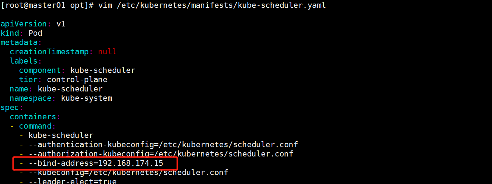Viewport: 492px width, 184px height.
Task: Click the component: kube-scheduler line
Action: click(x=77, y=70)
